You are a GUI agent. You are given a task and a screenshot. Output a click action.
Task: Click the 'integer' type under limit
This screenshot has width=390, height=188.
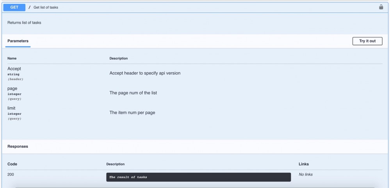(x=14, y=114)
